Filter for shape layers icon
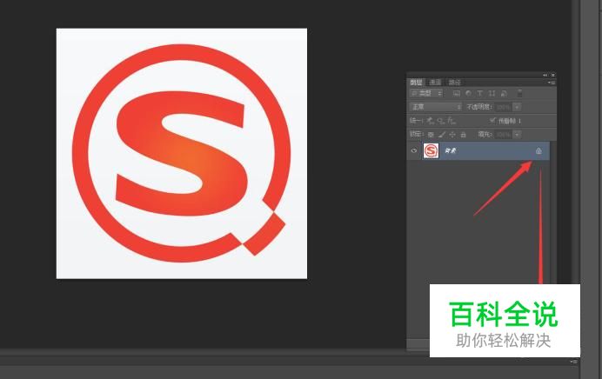Viewport: 602px width, 379px height. (492, 93)
